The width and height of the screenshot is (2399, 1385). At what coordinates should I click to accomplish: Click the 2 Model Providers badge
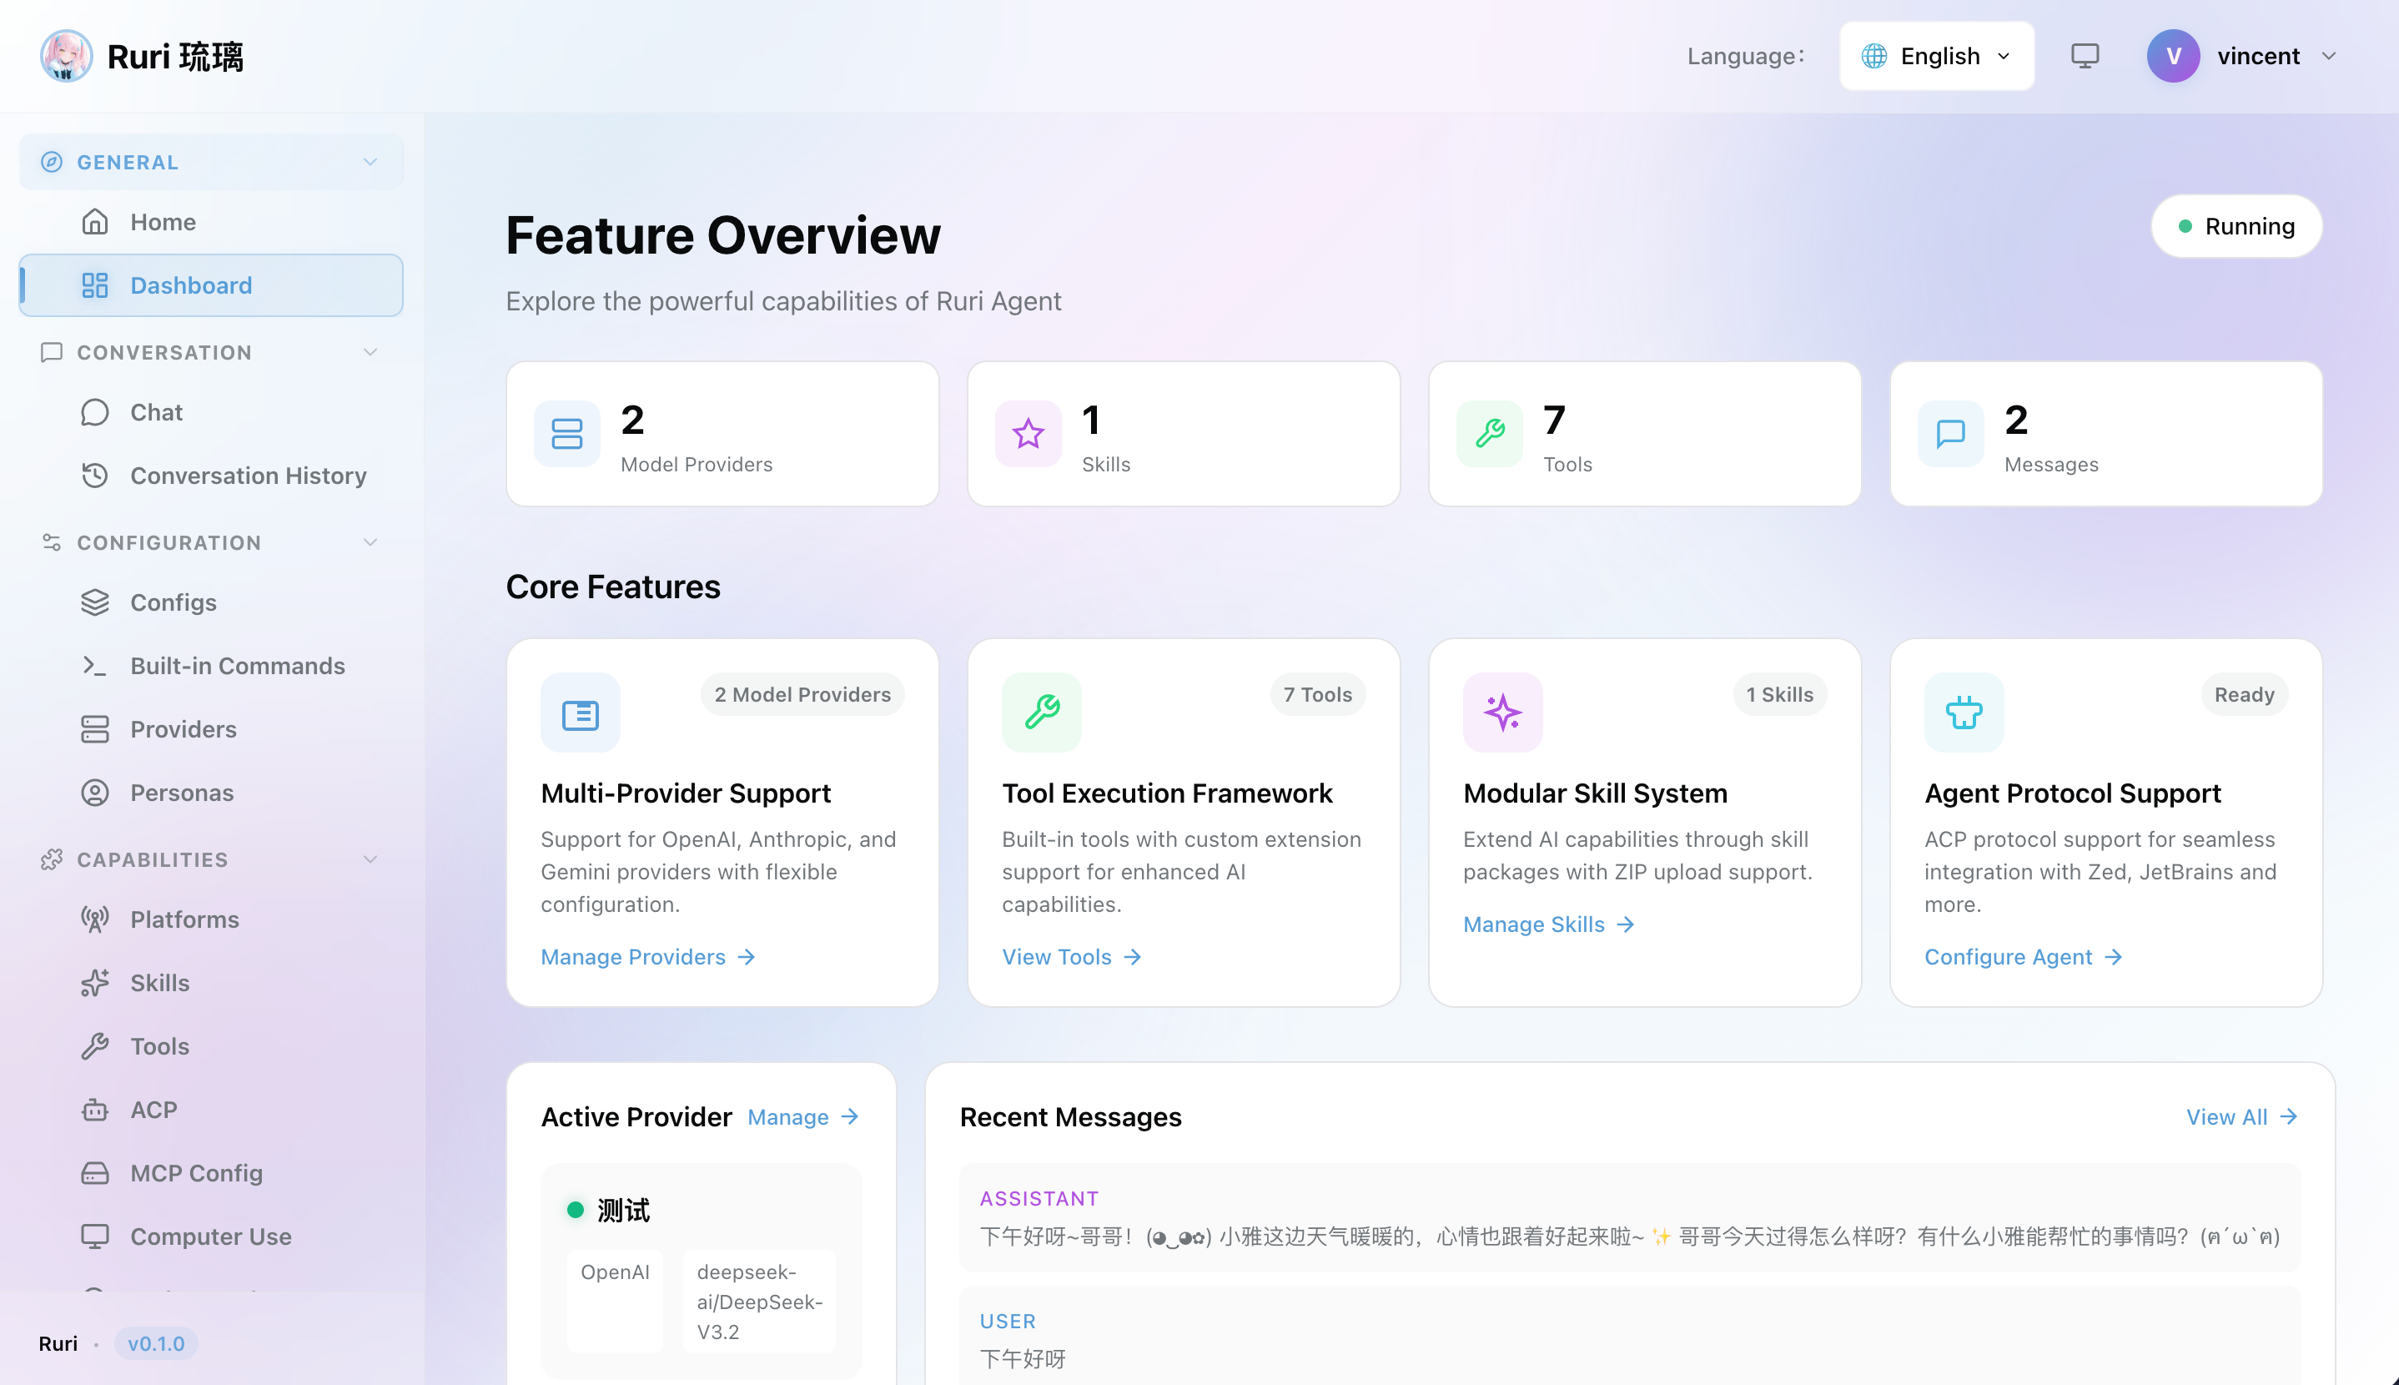coord(802,694)
